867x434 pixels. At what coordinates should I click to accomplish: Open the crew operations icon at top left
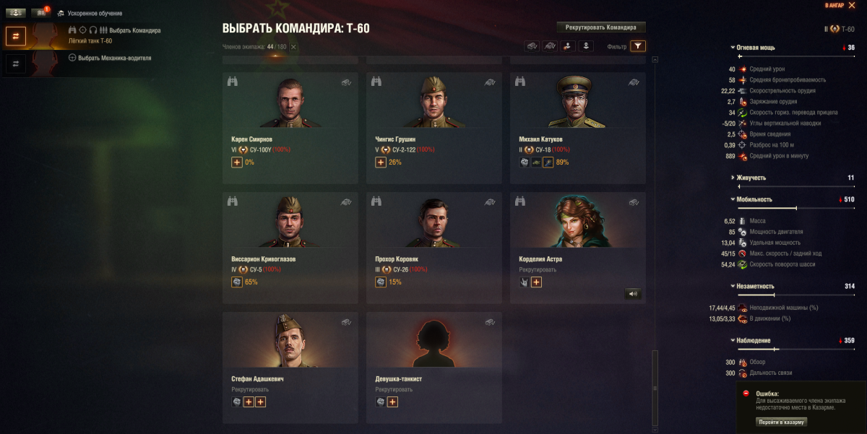coord(16,13)
